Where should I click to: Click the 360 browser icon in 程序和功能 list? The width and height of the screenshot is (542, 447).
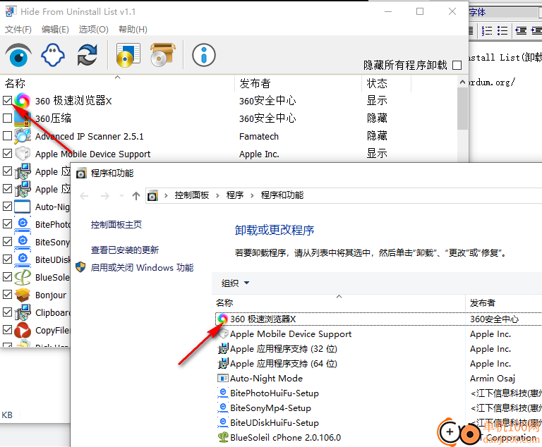[223, 319]
